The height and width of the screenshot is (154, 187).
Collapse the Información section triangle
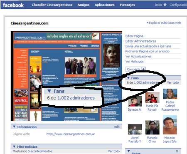point(14,127)
